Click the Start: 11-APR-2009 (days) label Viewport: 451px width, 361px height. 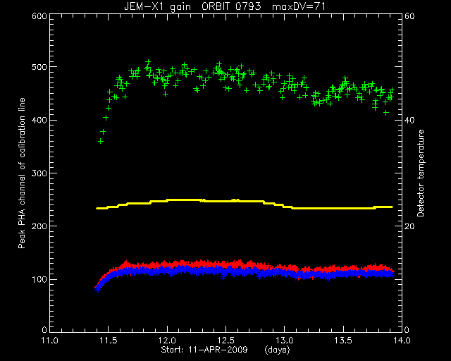coord(225,350)
